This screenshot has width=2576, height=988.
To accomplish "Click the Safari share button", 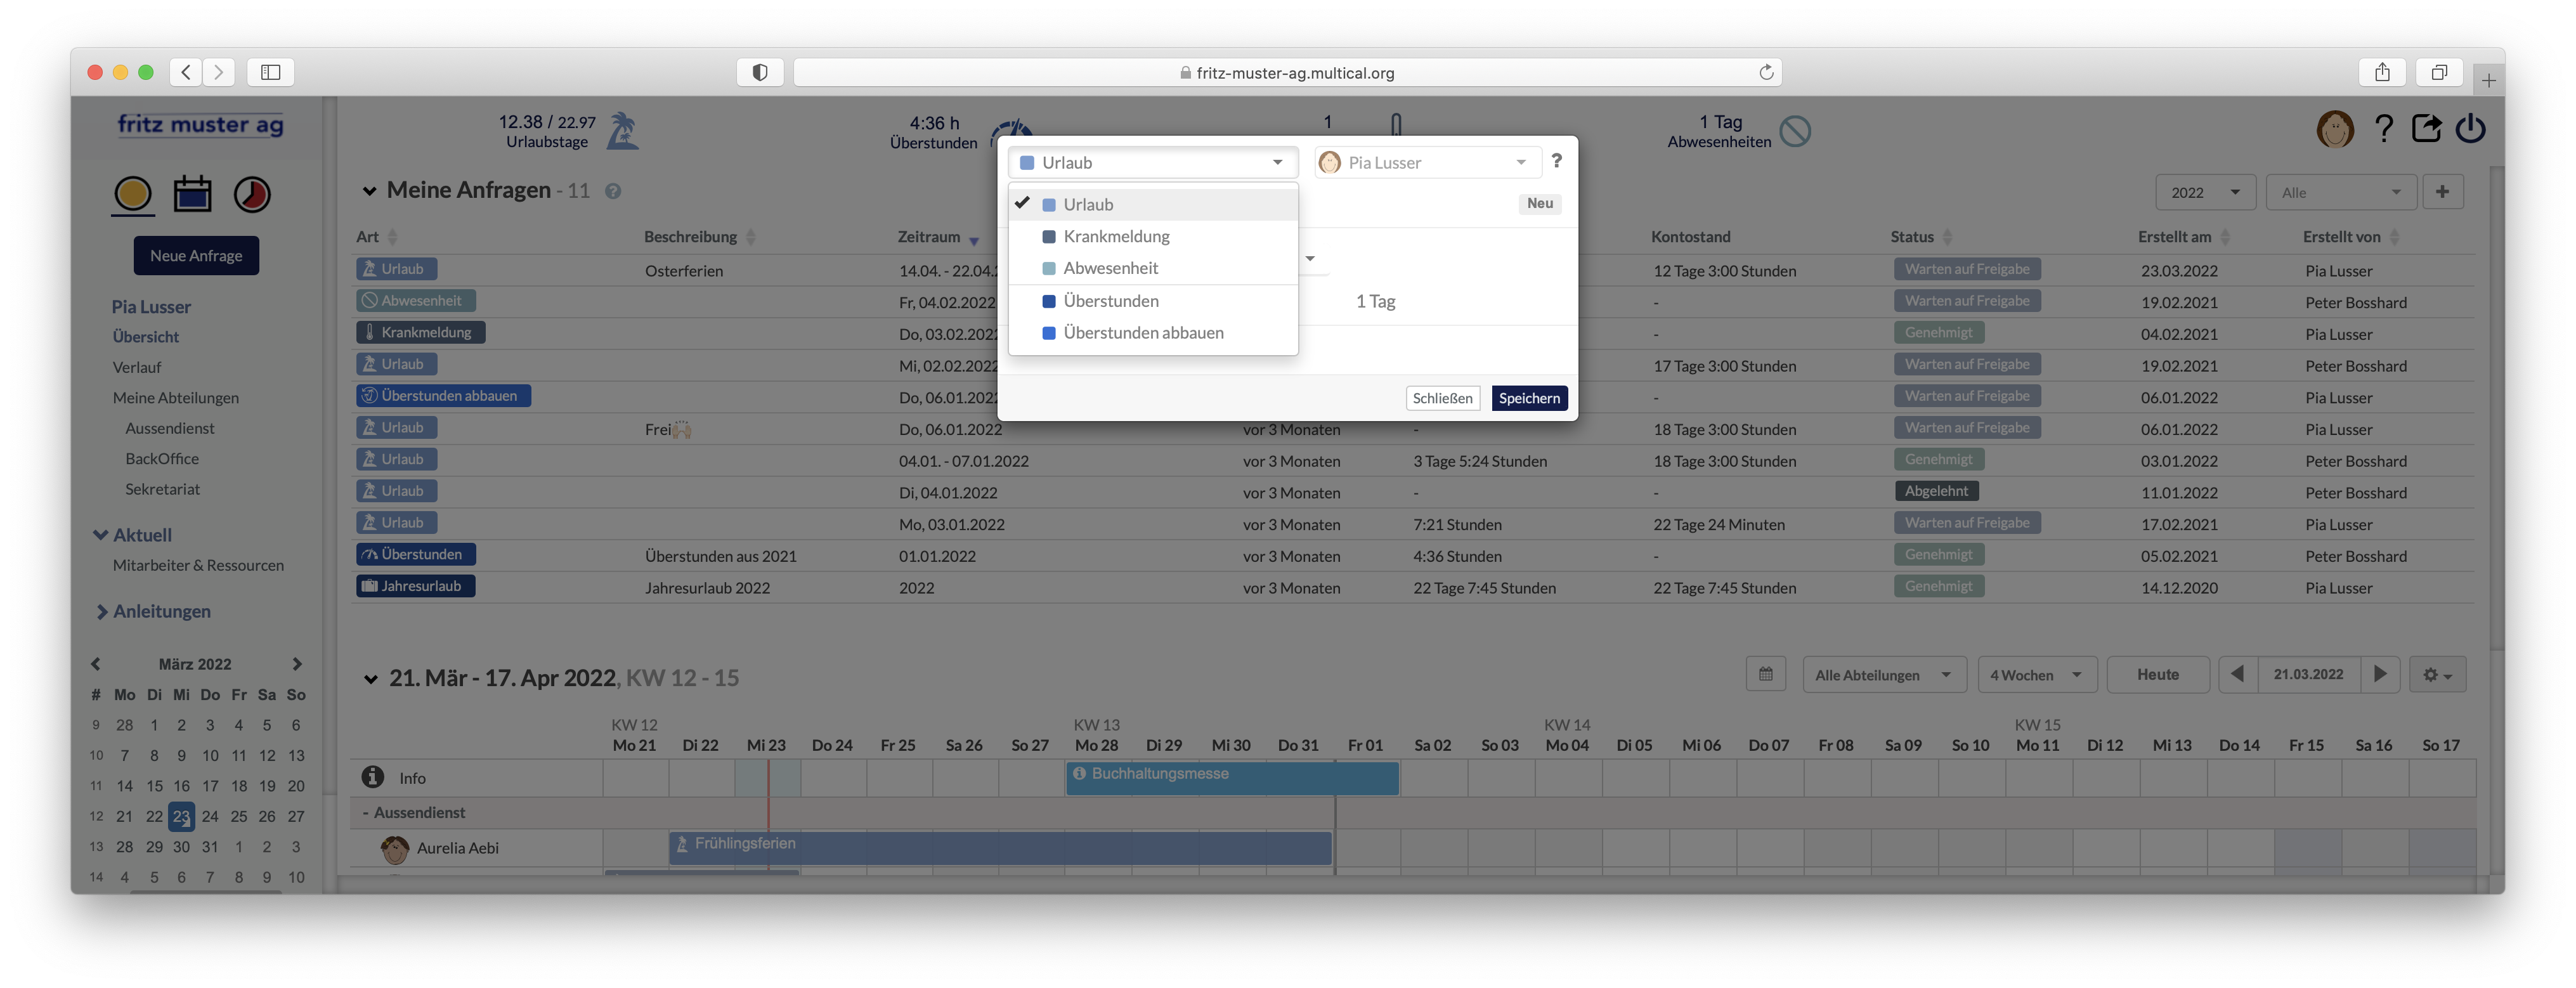I will (x=2382, y=72).
